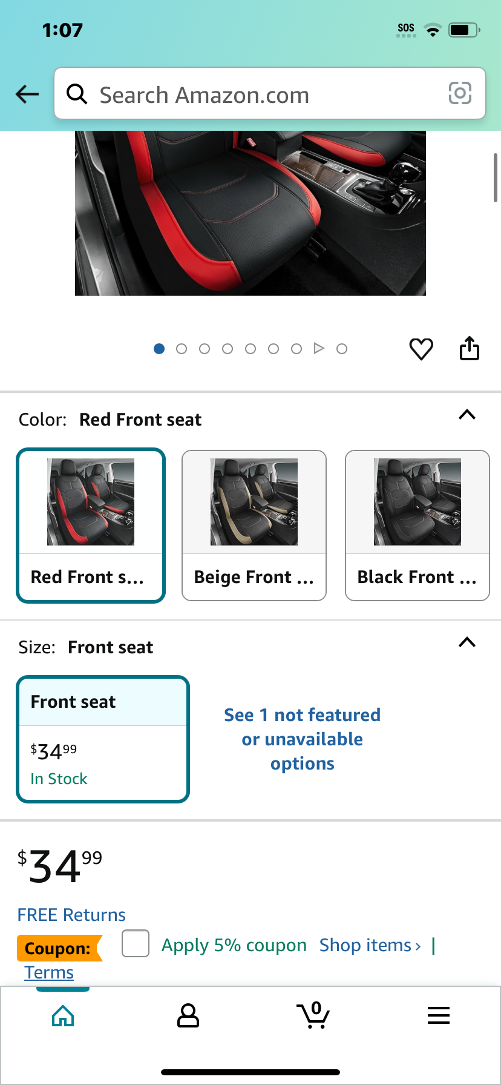Screen dimensions: 501x1085
Task: Add item to wishlist heart icon
Action: coord(421,349)
